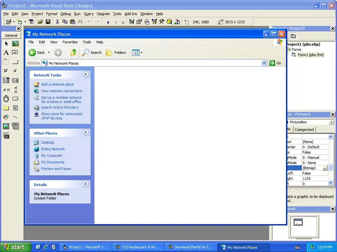The height and width of the screenshot is (252, 337).
Task: Open the Form Layout Window toolbar icon
Action: 147,22
